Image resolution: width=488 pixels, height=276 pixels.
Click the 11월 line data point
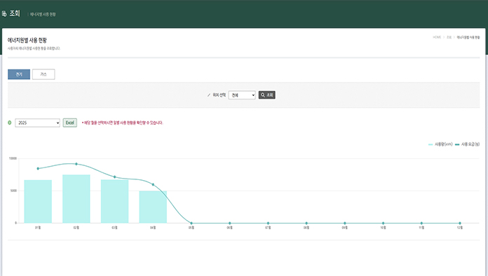pos(421,223)
